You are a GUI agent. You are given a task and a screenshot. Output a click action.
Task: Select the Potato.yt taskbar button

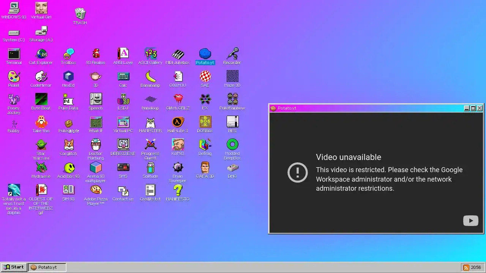click(x=47, y=267)
